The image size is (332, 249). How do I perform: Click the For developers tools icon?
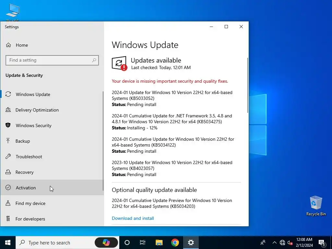coord(8,219)
